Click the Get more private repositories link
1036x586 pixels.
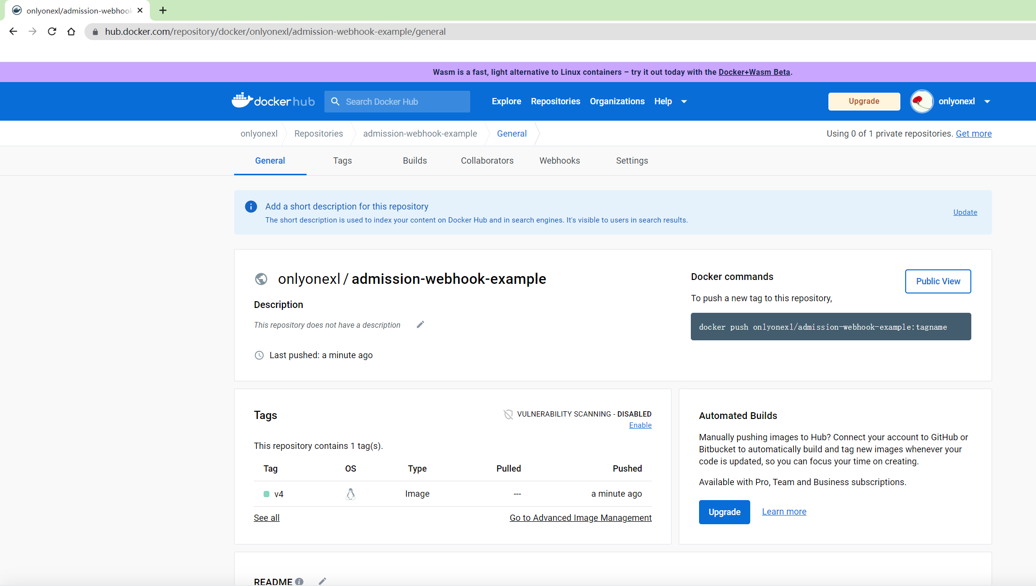(x=974, y=134)
